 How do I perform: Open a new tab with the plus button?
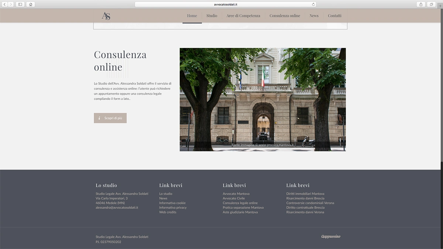(x=439, y=6)
